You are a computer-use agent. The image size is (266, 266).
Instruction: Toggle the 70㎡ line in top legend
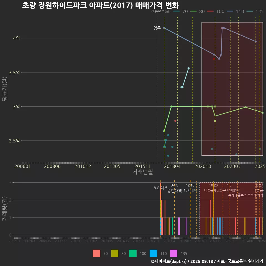180,11
